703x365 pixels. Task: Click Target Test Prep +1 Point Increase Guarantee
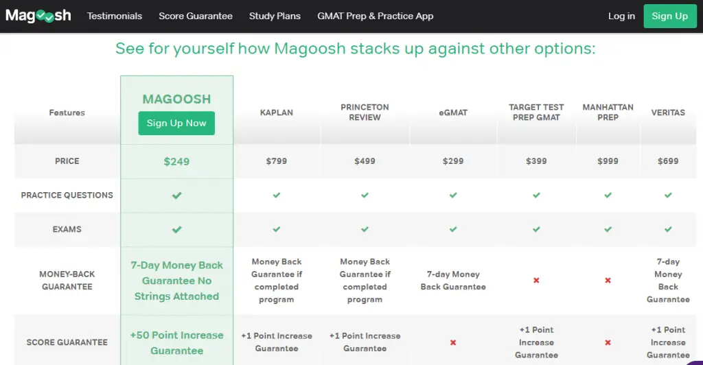(536, 342)
